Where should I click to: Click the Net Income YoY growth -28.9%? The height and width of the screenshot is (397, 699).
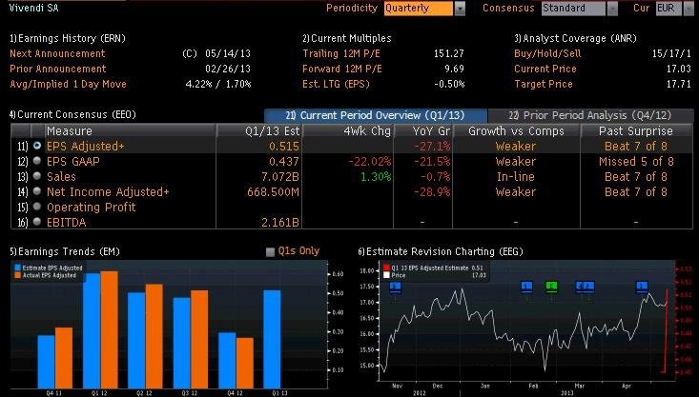point(432,191)
